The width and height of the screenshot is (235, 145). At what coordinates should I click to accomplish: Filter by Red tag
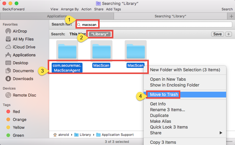(x=13, y=111)
